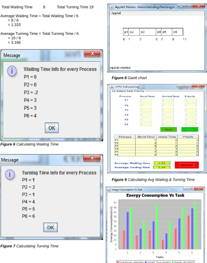Click p3 block in the Gantt chart
The width and height of the screenshot is (207, 263).
pos(148,32)
